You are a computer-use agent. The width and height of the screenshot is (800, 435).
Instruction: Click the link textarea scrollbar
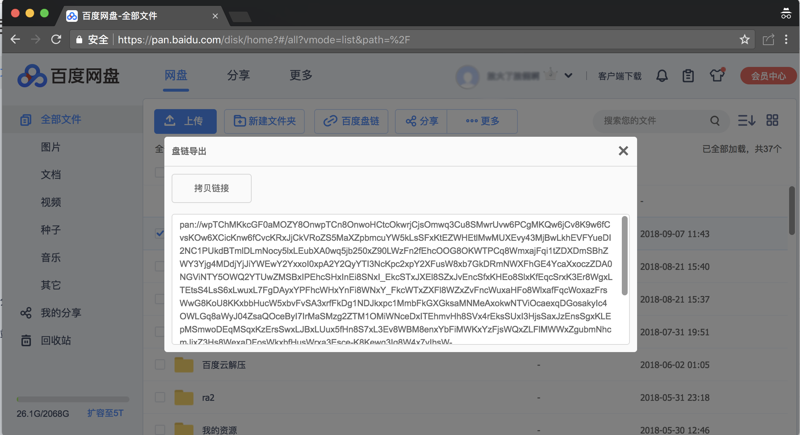624,255
